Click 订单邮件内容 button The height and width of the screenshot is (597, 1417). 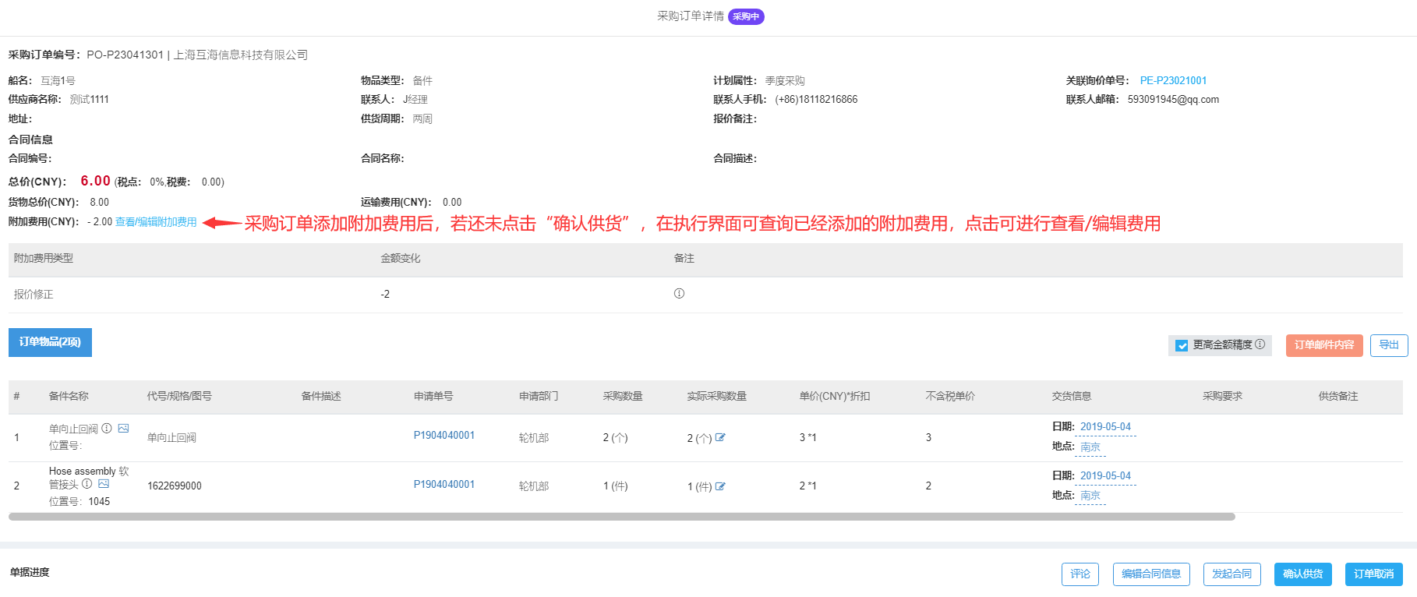(1324, 345)
